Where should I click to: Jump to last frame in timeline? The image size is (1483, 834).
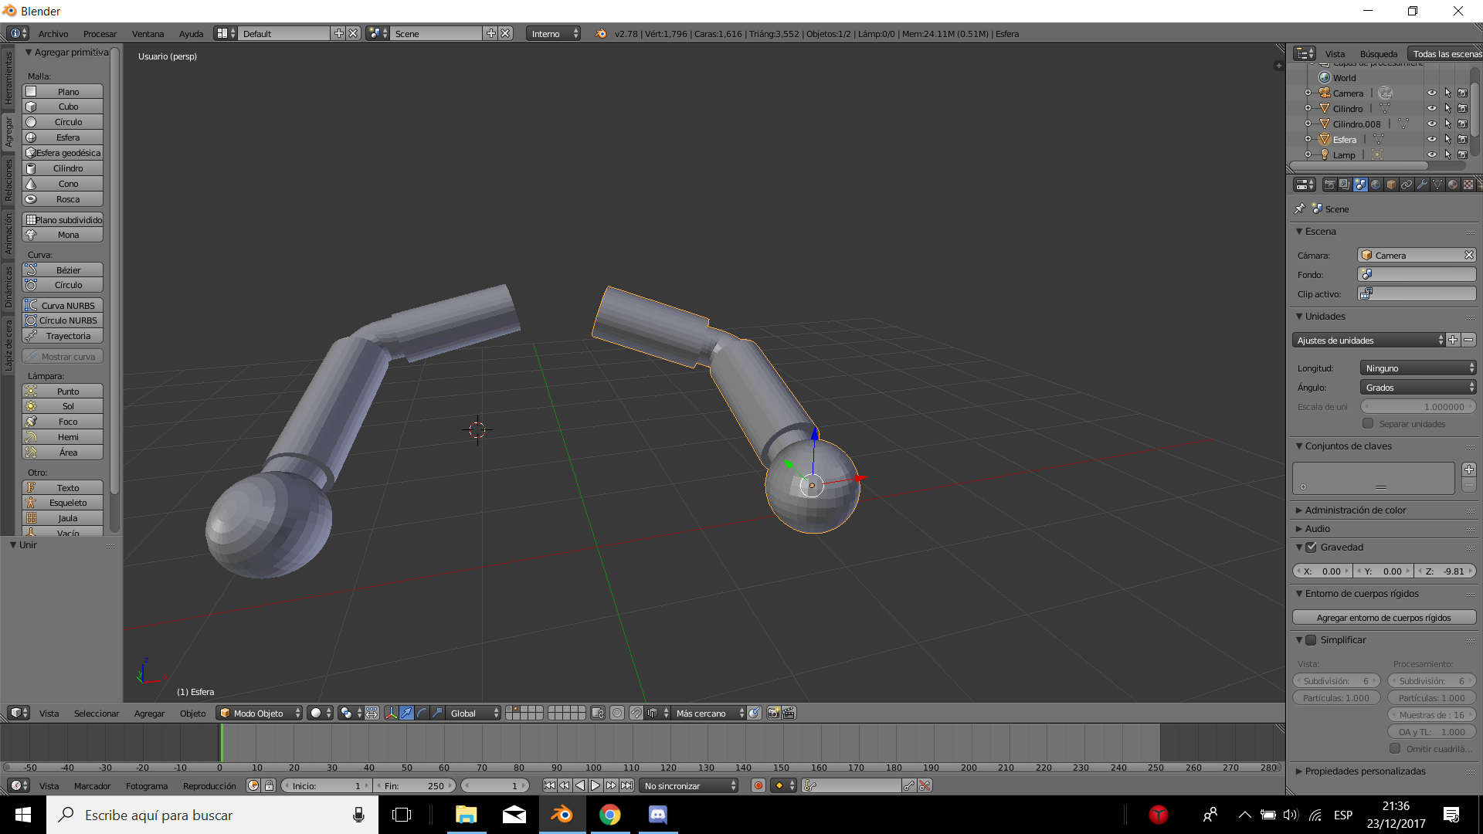pyautogui.click(x=626, y=785)
